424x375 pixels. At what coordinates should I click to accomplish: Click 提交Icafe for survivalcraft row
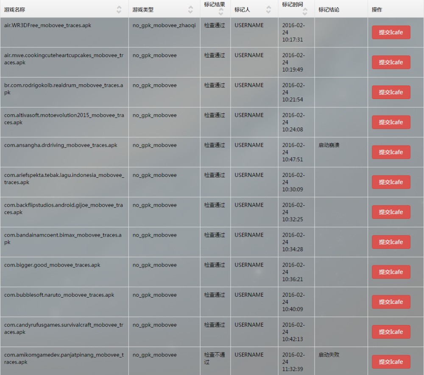[391, 332]
